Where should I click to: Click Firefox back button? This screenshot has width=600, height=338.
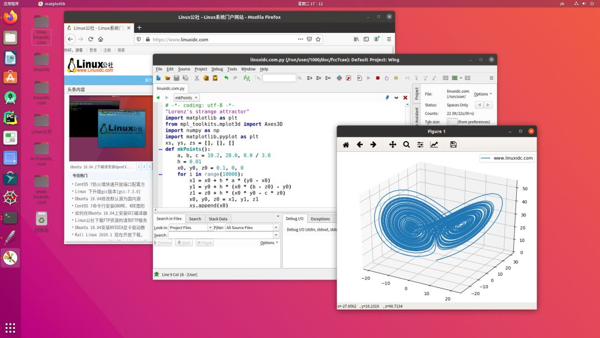[71, 39]
